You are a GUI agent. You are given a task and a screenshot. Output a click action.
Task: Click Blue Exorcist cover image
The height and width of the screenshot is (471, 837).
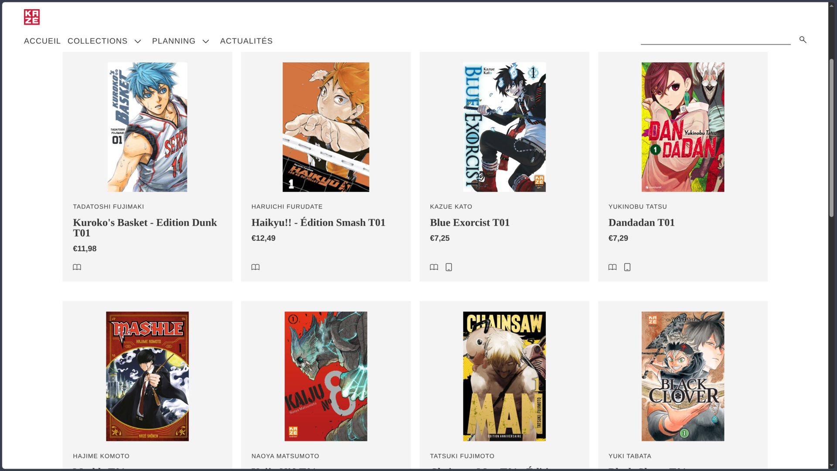point(504,127)
